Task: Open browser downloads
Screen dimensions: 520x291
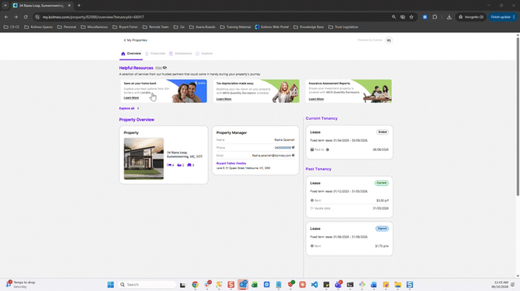Action: [x=449, y=17]
